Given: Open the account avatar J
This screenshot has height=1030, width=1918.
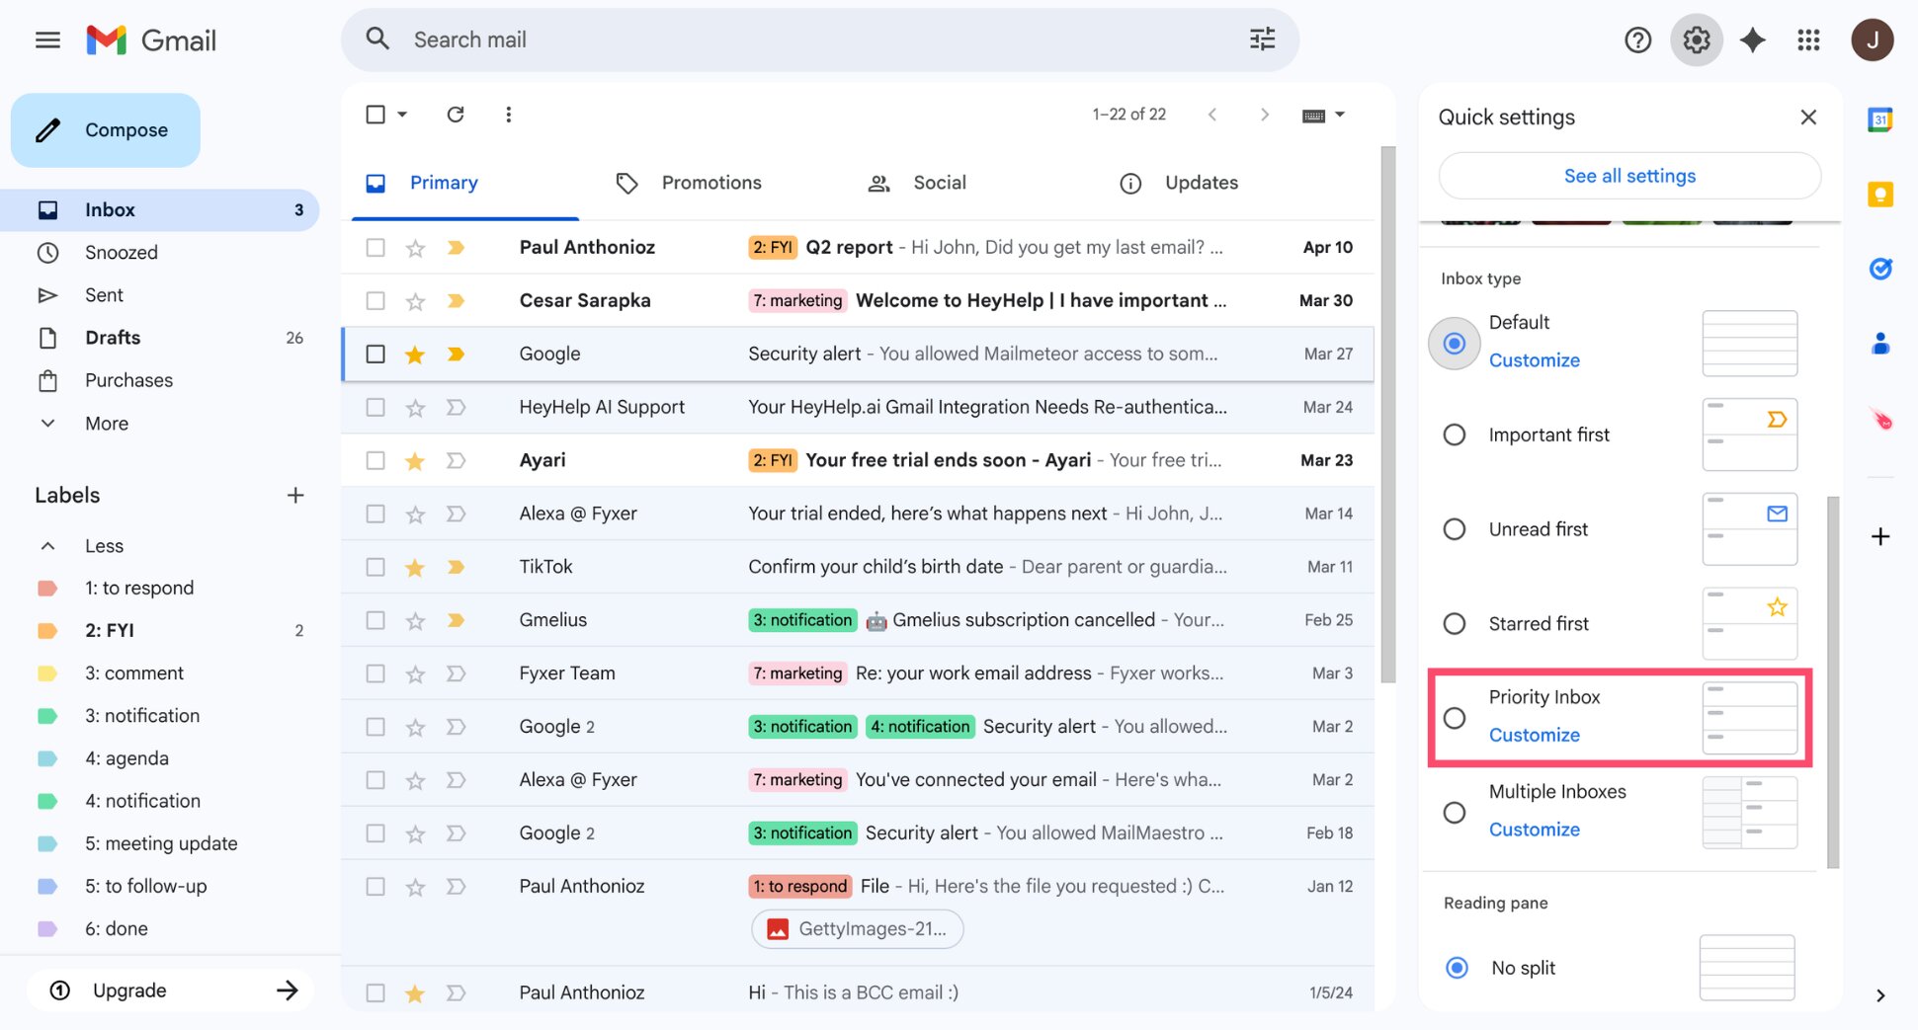Looking at the screenshot, I should (x=1872, y=40).
